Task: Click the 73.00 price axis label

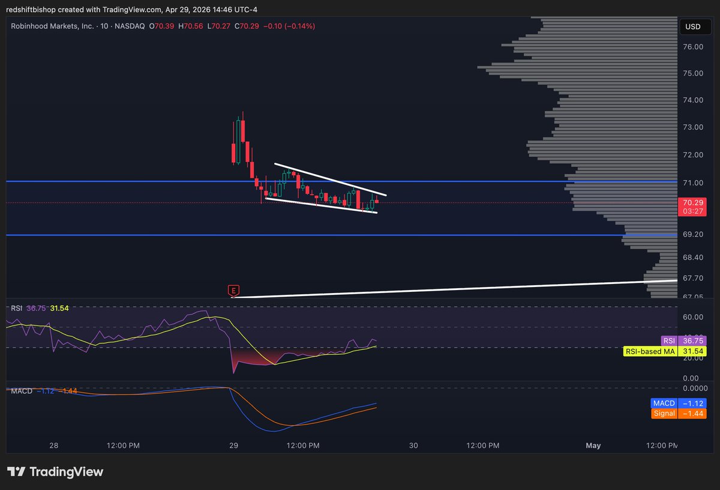Action: (693, 127)
